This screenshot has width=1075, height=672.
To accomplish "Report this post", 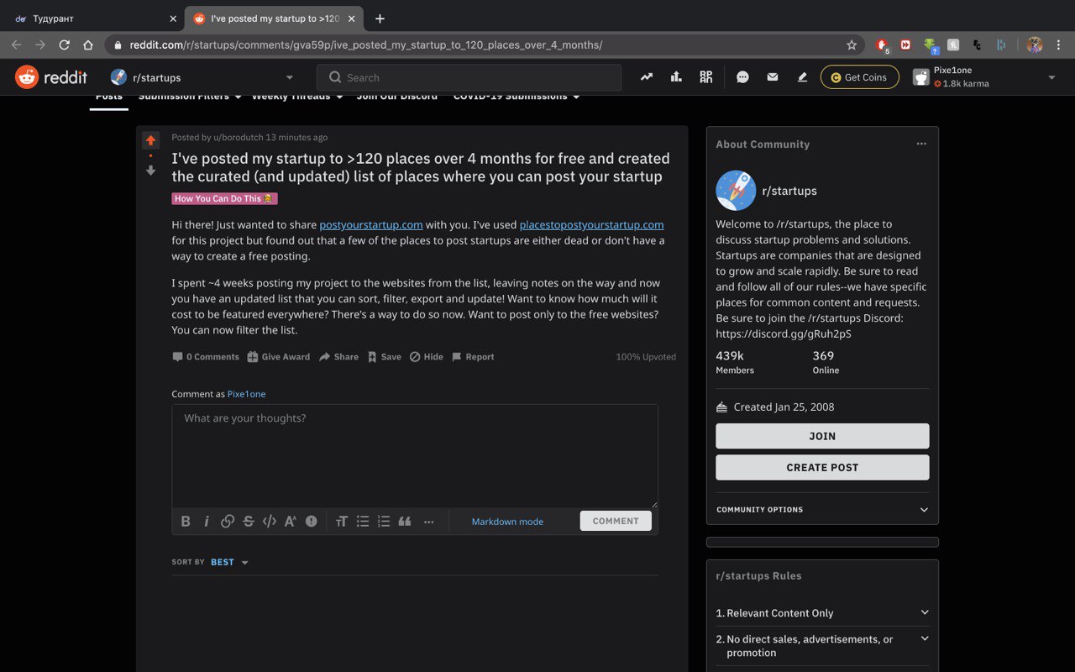I will pyautogui.click(x=473, y=357).
